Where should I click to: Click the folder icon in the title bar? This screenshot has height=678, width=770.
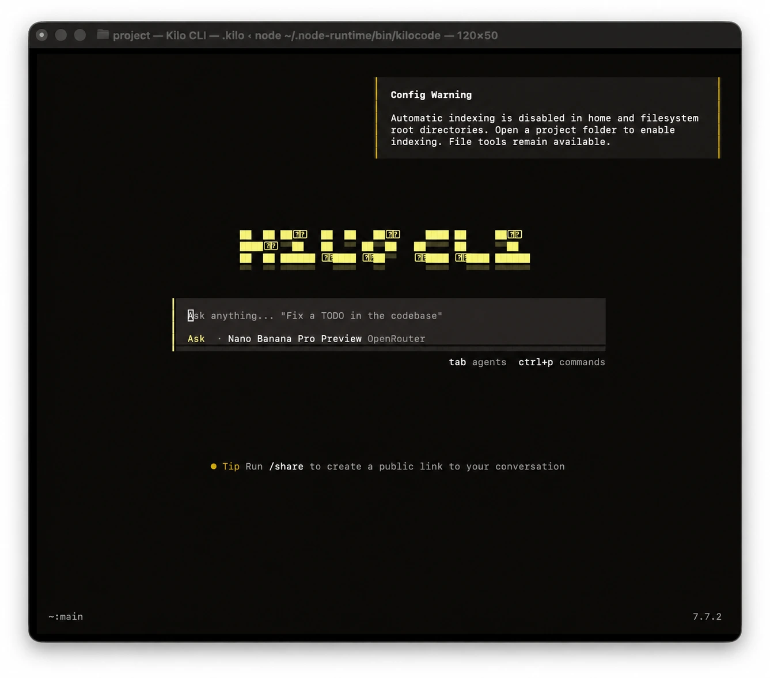tap(103, 35)
